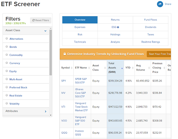This screenshot has width=178, height=139.
Task: Open the SPY symbol link
Action: click(x=63, y=81)
